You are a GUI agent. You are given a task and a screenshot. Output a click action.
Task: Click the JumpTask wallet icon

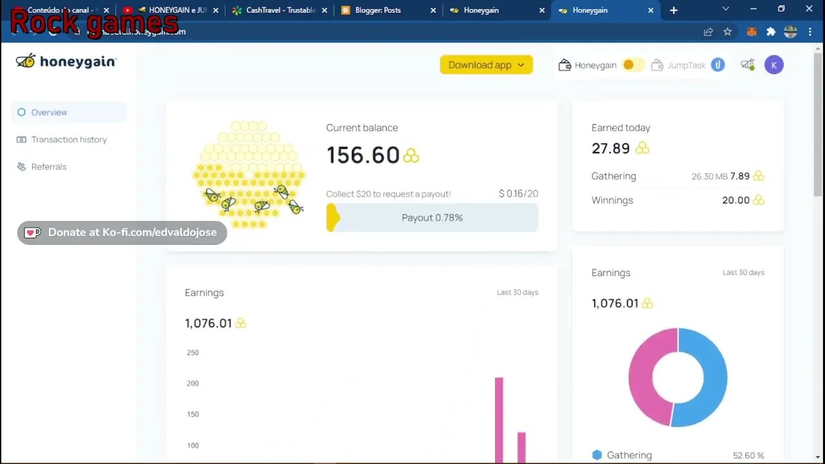click(x=657, y=65)
